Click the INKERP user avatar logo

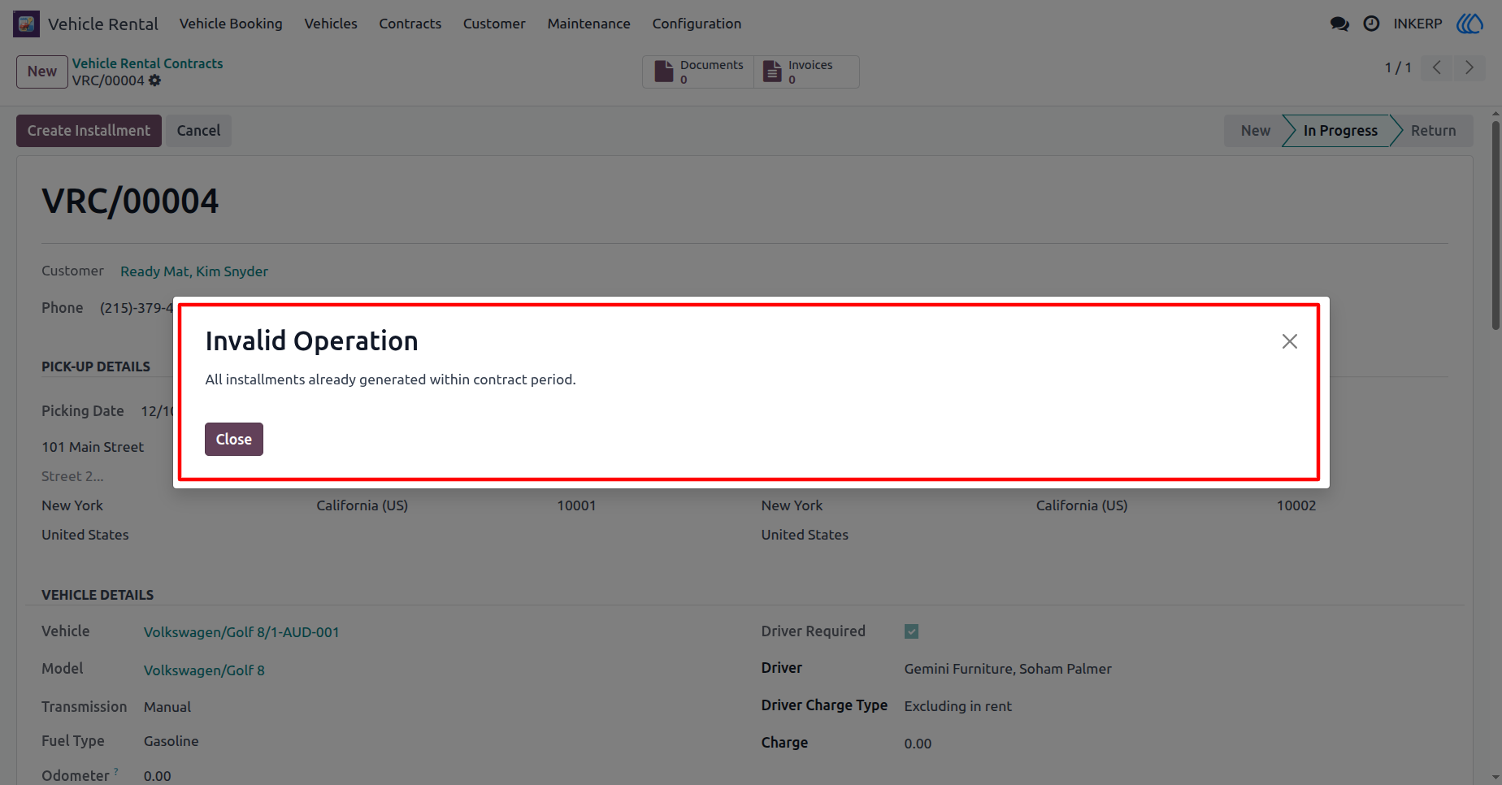[1469, 24]
